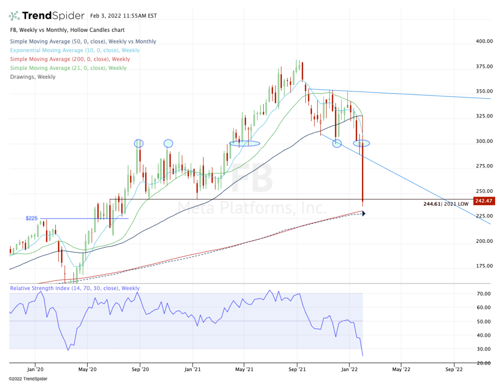Expand the Relative Strength Index settings label
Image resolution: width=504 pixels, height=383 pixels.
coord(75,289)
